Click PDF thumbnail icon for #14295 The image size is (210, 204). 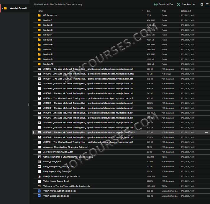pos(40,69)
